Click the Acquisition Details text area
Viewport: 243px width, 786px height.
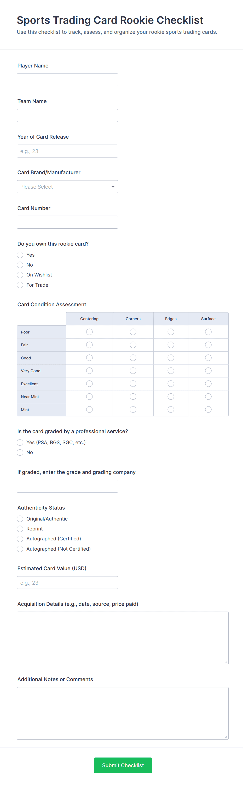(x=123, y=638)
